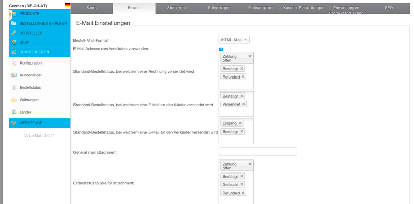Screen dimensions: 414x204
Task: Toggle the KONFIGURATION menu section
Action: pos(40,52)
